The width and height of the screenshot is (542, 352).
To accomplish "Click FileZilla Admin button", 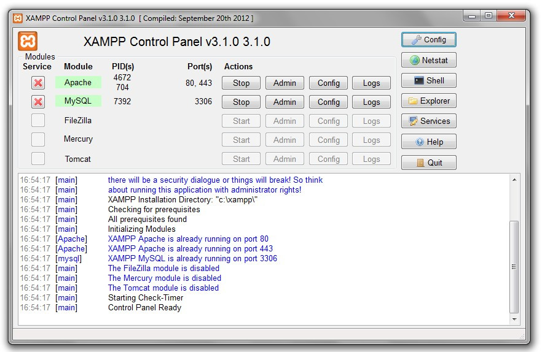I will point(285,121).
